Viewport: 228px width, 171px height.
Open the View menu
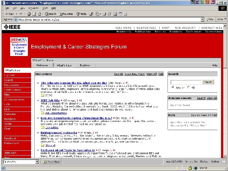point(22,8)
